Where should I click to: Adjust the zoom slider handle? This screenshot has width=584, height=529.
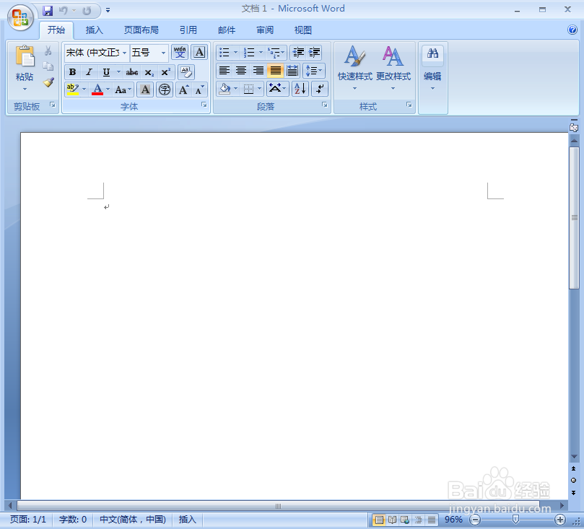tap(516, 520)
